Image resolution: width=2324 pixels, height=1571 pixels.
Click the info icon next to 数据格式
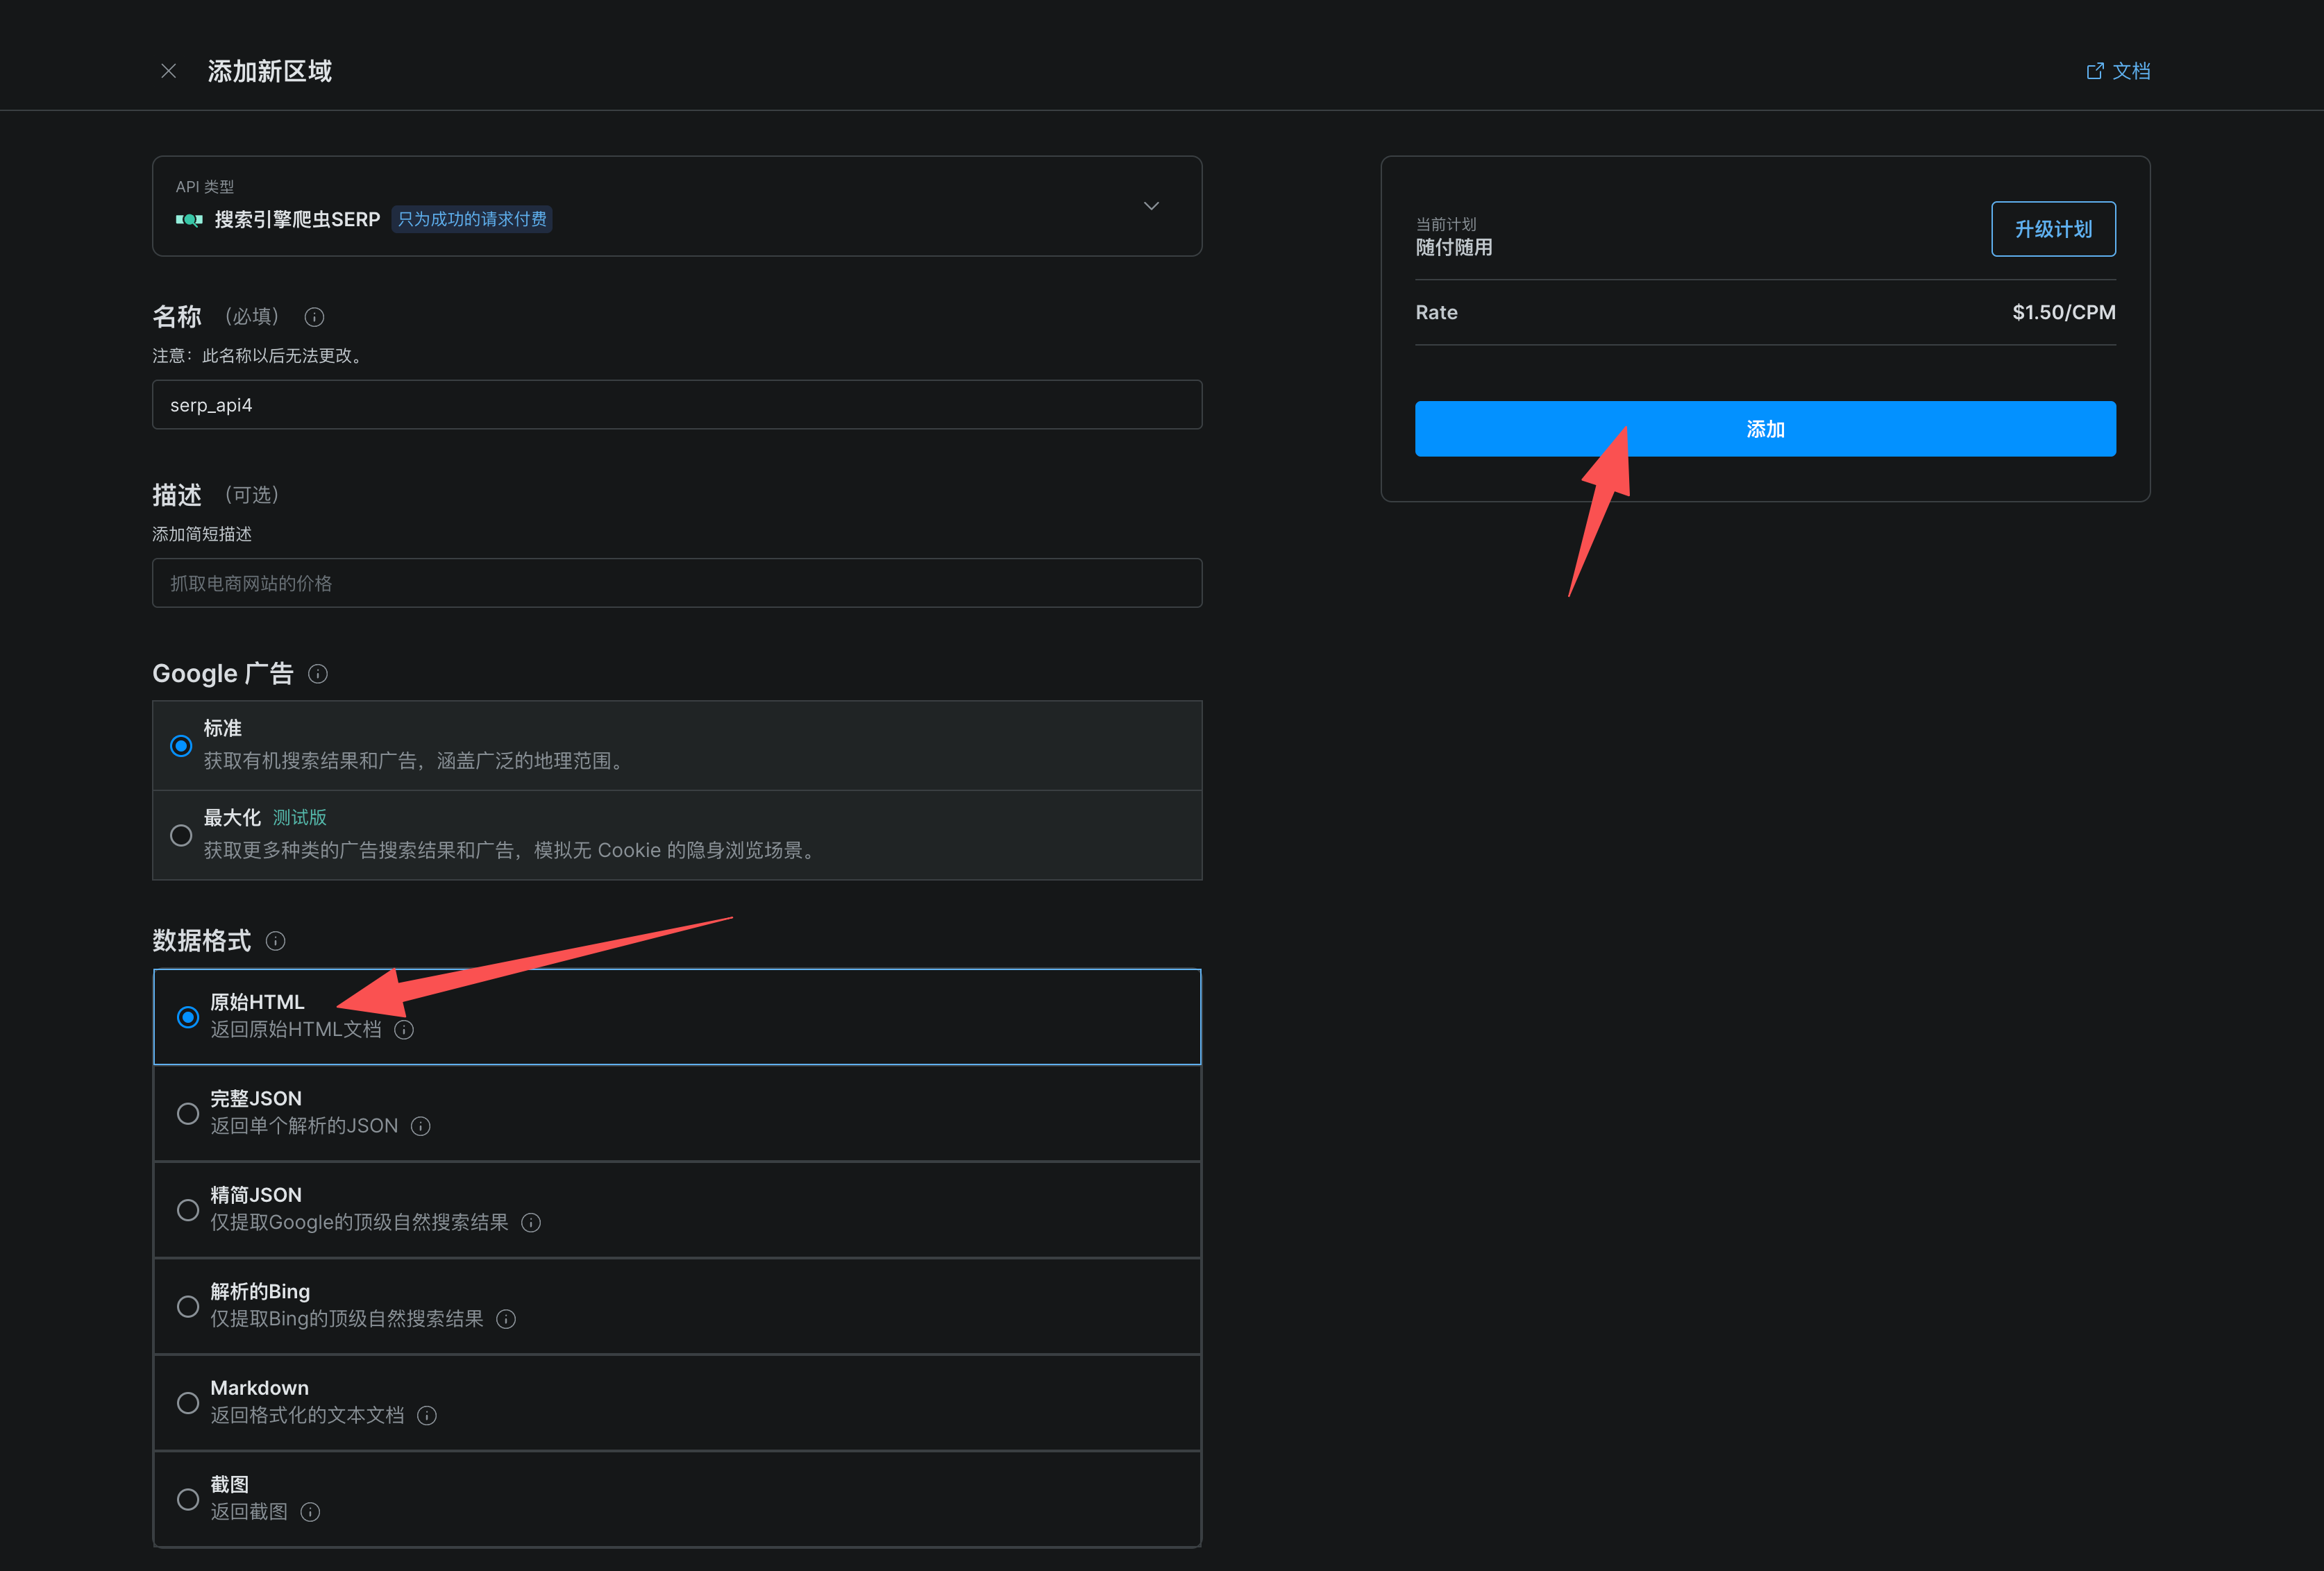click(x=276, y=940)
